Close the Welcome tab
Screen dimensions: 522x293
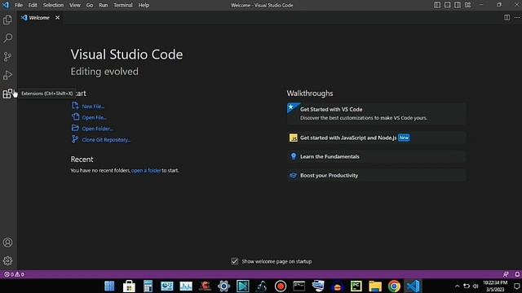point(57,18)
